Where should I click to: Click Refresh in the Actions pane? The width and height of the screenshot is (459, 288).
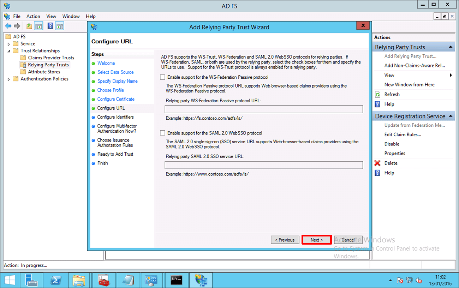point(392,94)
